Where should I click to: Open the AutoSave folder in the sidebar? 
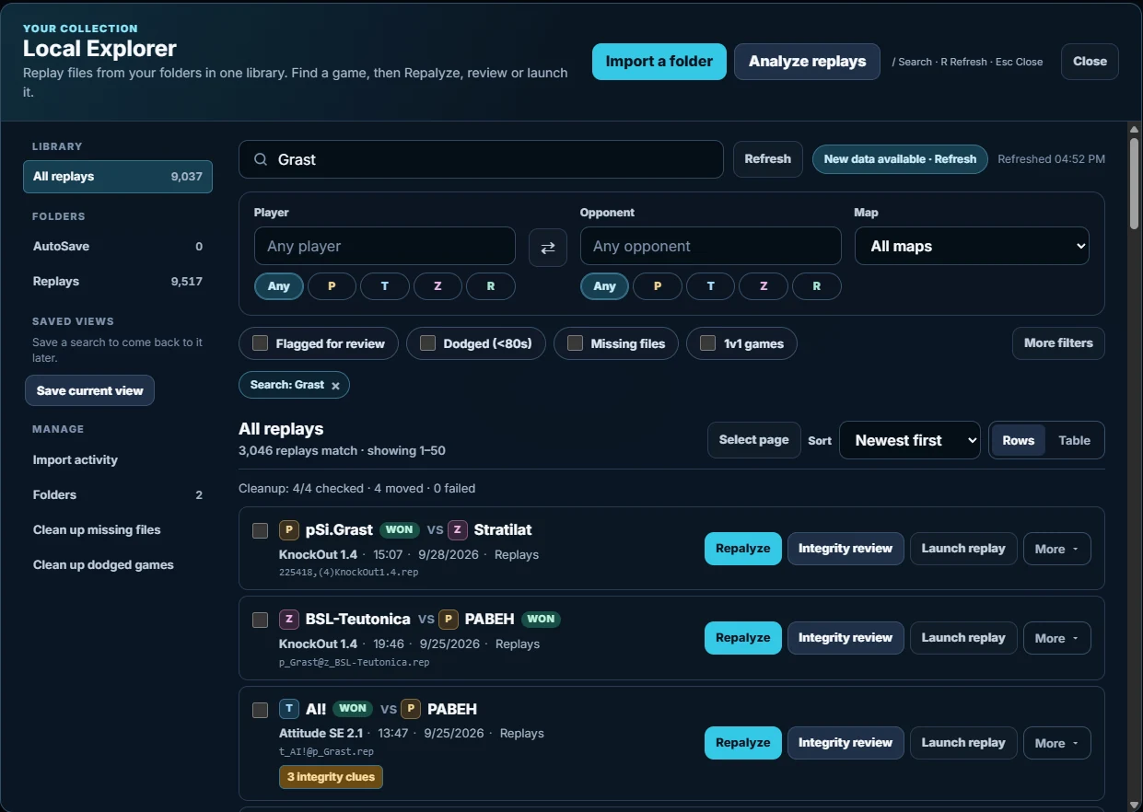tap(118, 247)
